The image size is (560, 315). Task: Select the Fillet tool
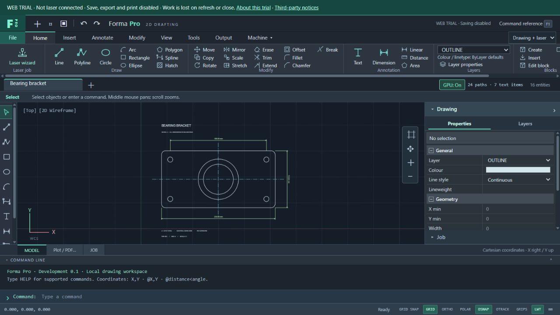293,58
